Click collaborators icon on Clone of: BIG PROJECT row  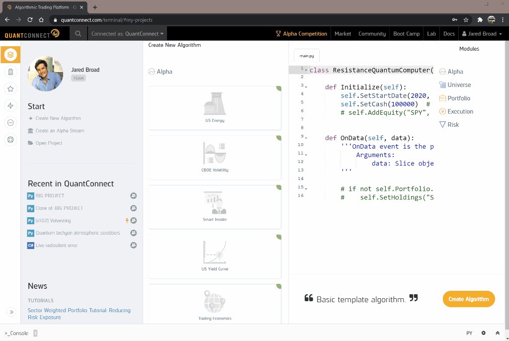[133, 208]
